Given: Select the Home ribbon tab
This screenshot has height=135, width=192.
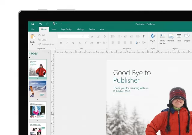Looking at the screenshot, I should (x=44, y=29).
